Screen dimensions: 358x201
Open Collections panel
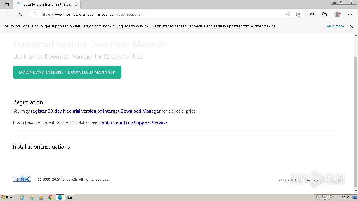click(x=324, y=14)
